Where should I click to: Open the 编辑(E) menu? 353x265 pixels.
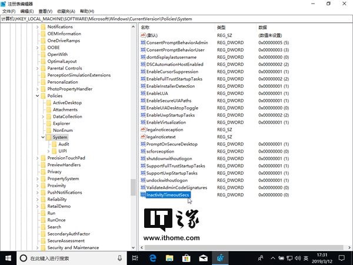pos(27,11)
